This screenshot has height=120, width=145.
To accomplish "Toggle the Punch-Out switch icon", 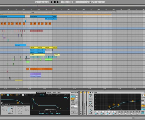I will tap(93, 2).
